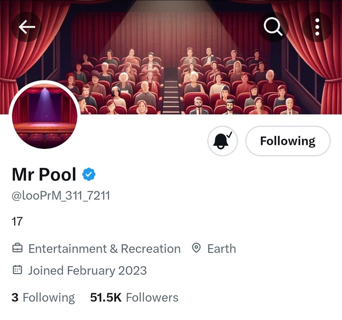Screen dimensions: 342x320
Task: Click the checkmark on the bell icon
Action: [229, 134]
